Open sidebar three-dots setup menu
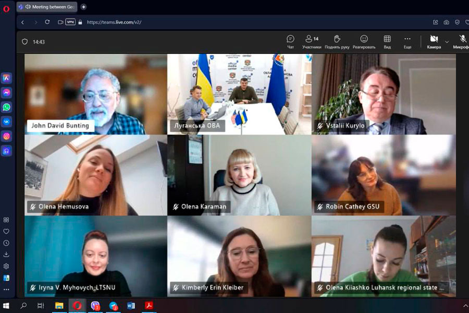The image size is (469, 313). [6, 290]
